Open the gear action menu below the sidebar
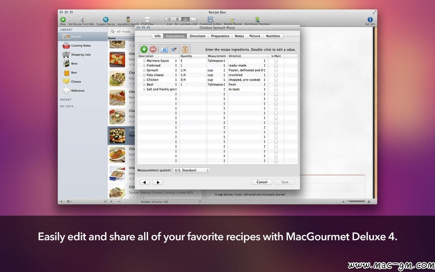435x272 pixels. pyautogui.click(x=69, y=201)
